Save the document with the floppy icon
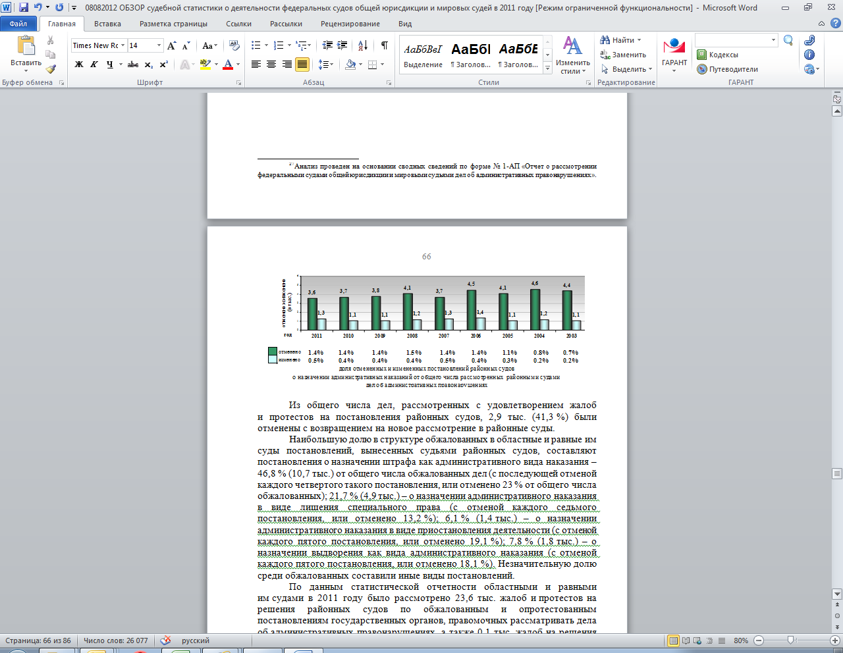 coord(24,7)
